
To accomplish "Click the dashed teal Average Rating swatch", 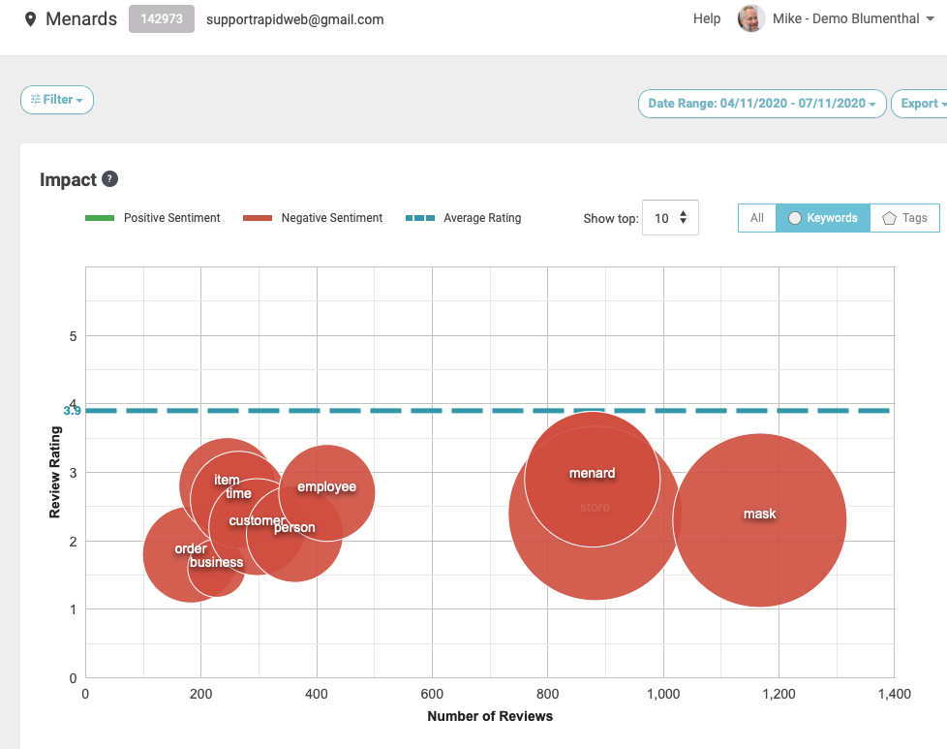I will point(419,218).
